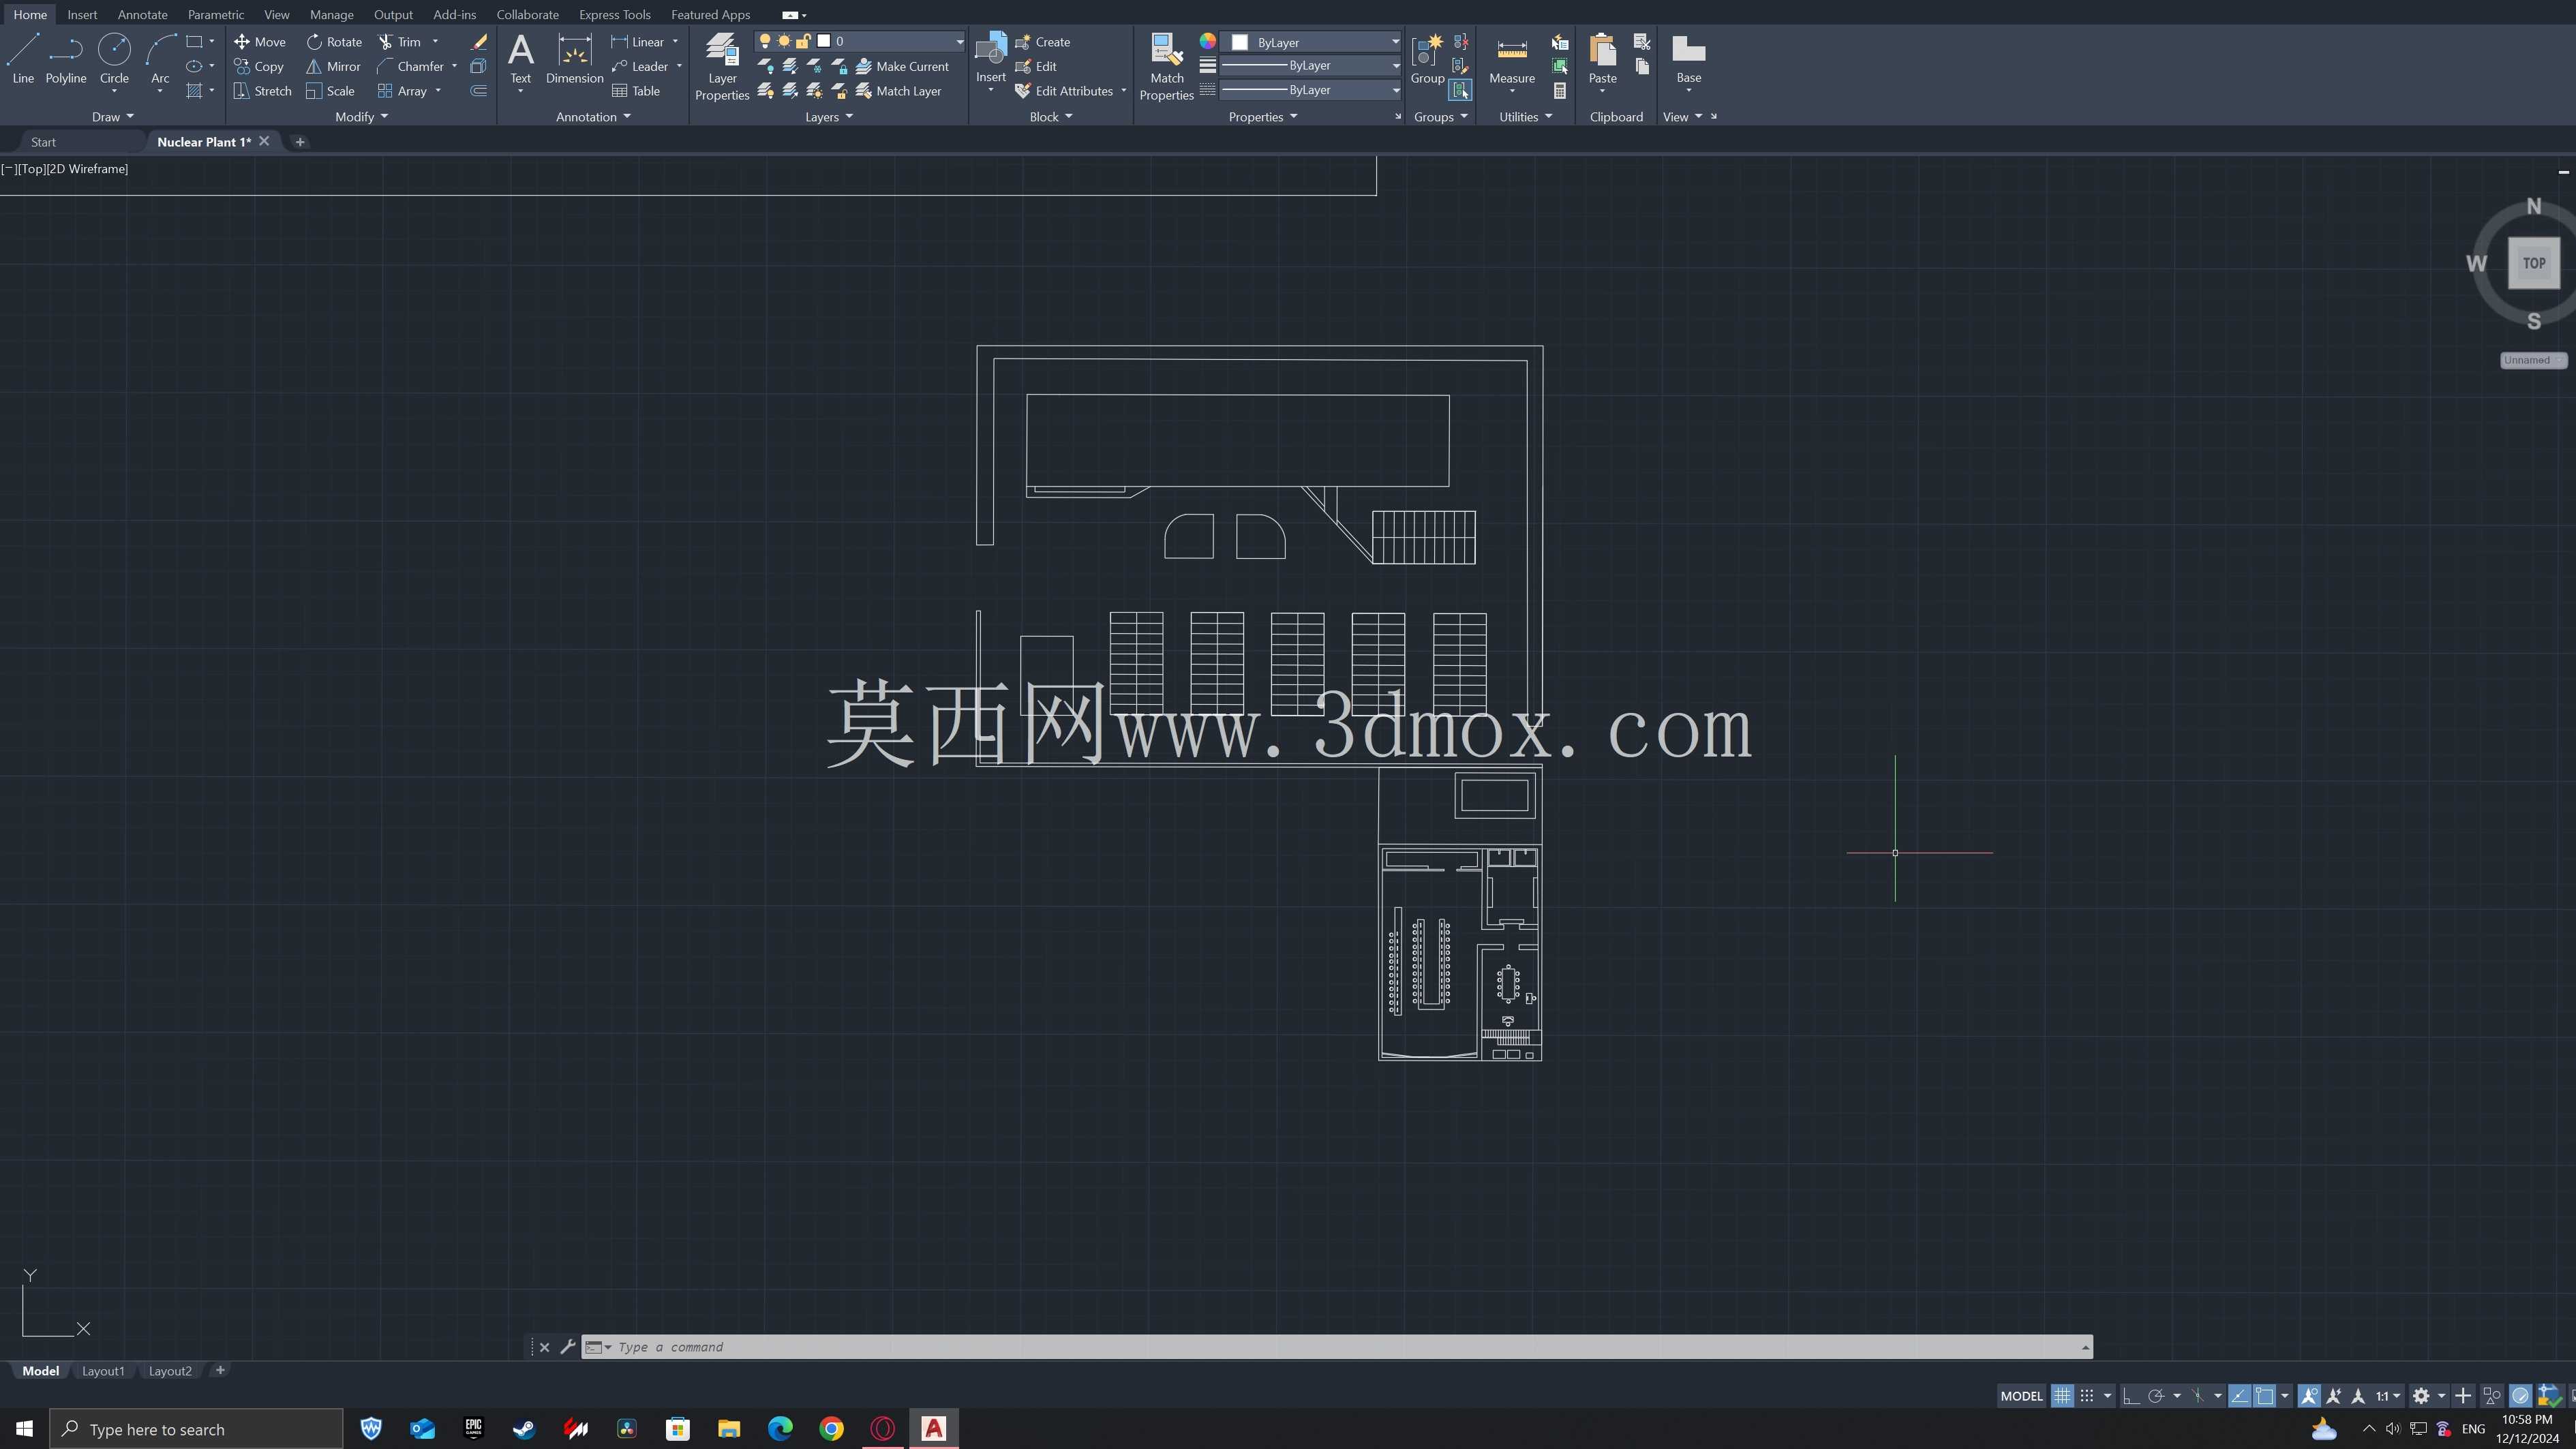The image size is (2576, 1449).
Task: Select the Line drawing tool
Action: 23,58
